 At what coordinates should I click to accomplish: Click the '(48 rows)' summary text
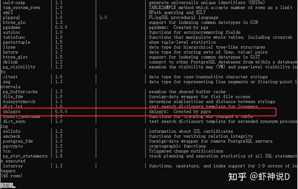(x=12, y=176)
